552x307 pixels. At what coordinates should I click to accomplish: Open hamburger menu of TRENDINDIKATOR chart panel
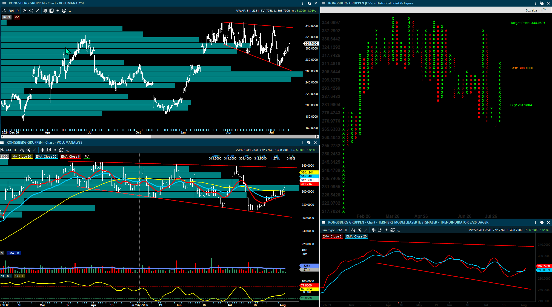pyautogui.click(x=324, y=222)
